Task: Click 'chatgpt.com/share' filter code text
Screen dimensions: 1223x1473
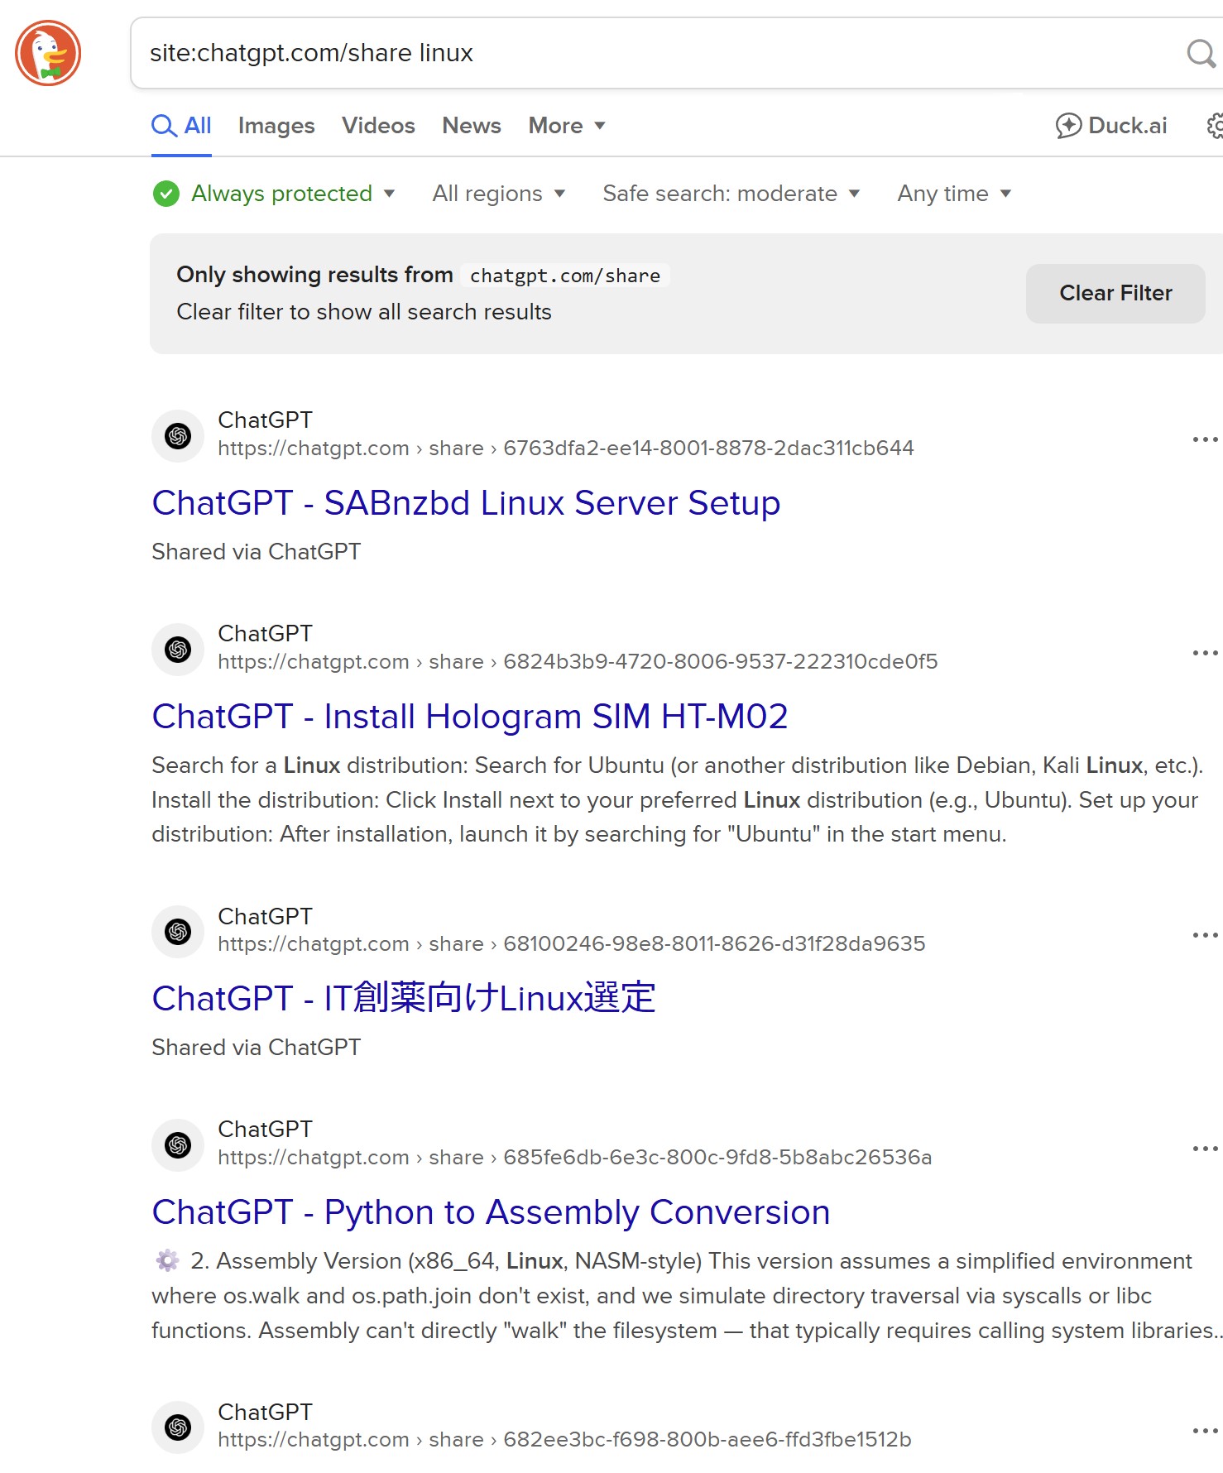Action: coord(565,276)
